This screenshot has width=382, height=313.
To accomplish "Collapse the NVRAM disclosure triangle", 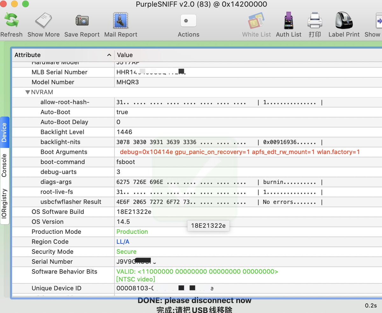I will [28, 92].
